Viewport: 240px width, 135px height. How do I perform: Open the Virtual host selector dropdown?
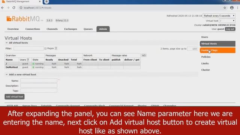227,21
